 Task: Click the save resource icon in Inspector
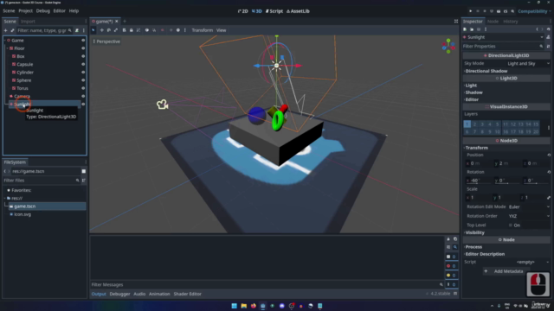coord(479,29)
